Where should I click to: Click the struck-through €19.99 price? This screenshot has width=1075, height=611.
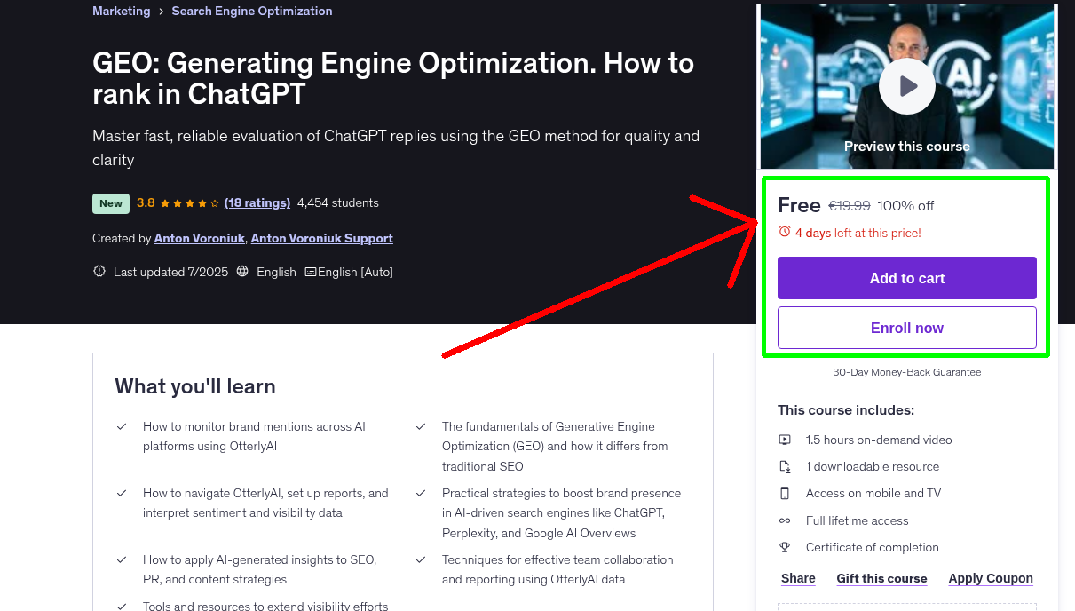pos(850,205)
